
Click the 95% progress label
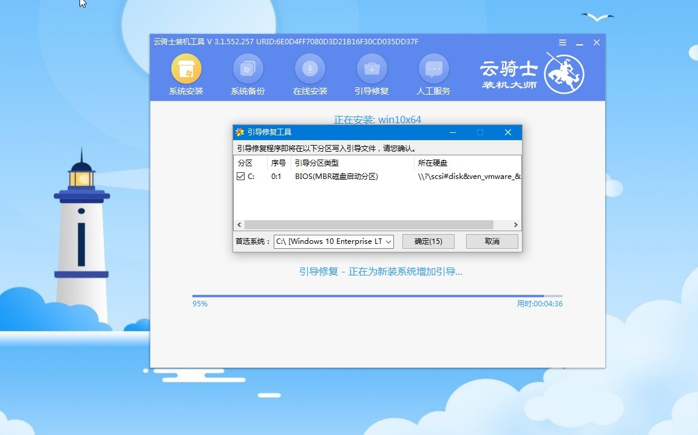click(200, 304)
